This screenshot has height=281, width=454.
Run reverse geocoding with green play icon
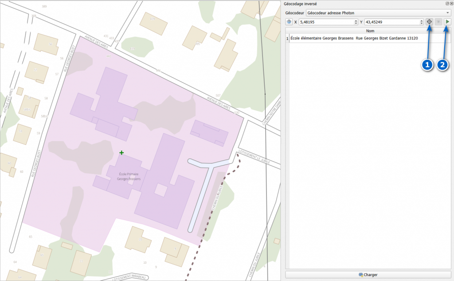pyautogui.click(x=448, y=22)
